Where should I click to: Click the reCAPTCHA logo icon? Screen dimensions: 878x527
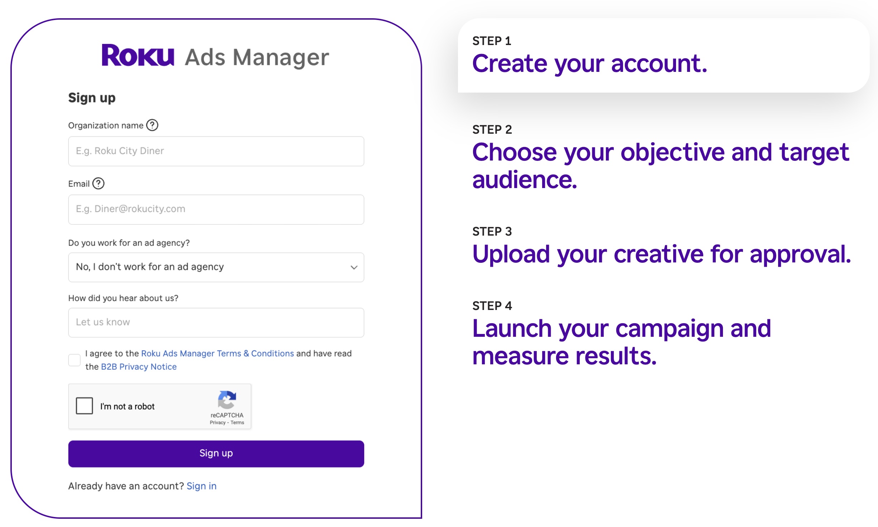point(227,399)
